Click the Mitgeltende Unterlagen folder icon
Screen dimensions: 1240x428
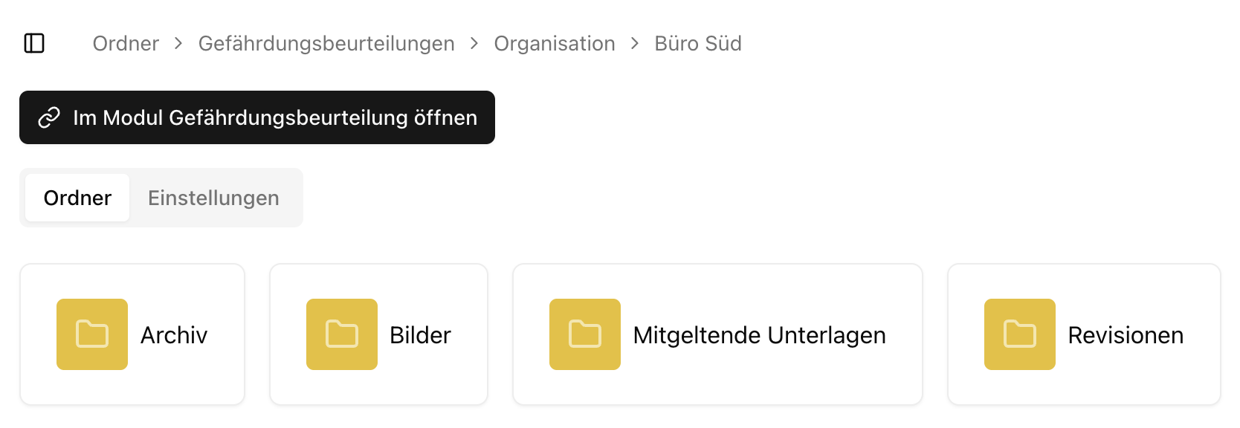point(584,334)
